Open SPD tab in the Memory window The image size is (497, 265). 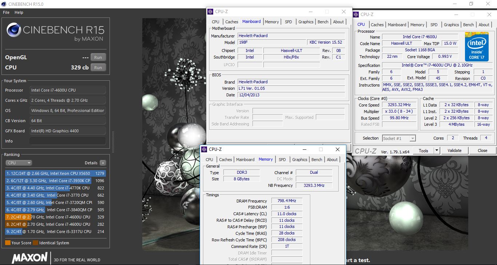point(282,160)
